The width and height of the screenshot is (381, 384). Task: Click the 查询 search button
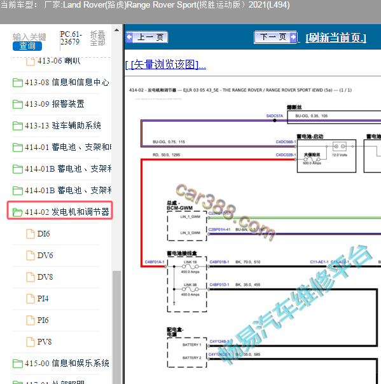point(27,46)
